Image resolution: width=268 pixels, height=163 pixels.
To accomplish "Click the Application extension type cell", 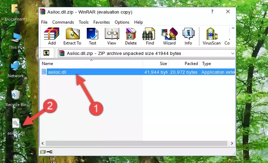I will click(218, 72).
